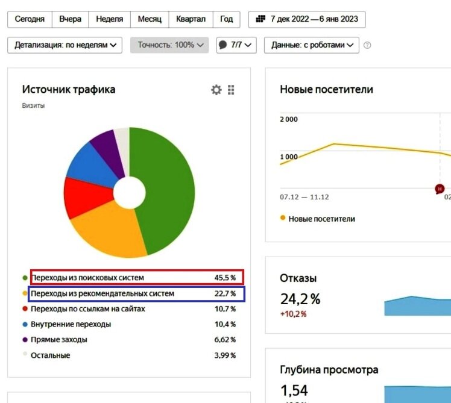Screen dimensions: 451x403
Task: Click the 22,7 % value
Action: (225, 293)
